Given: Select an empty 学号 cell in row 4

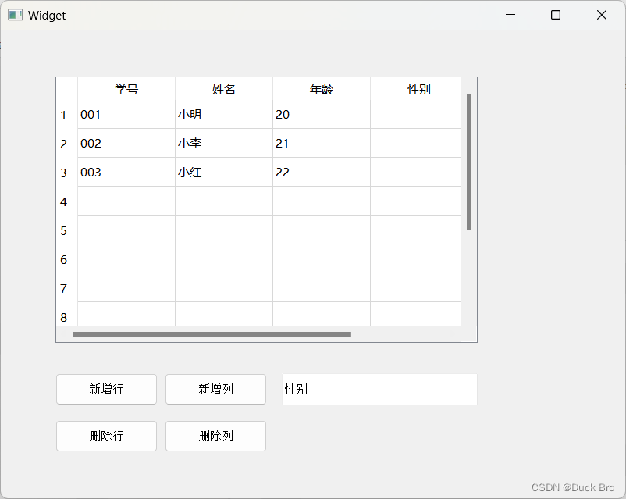Looking at the screenshot, I should pyautogui.click(x=126, y=201).
